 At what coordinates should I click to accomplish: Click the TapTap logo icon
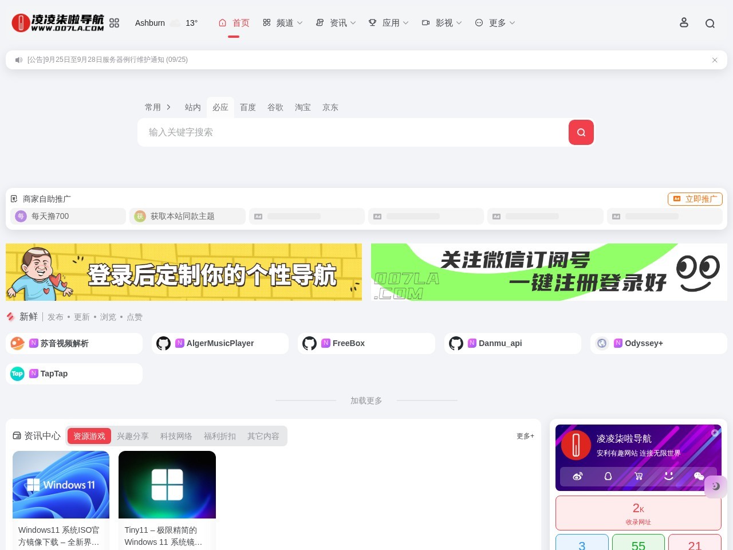coord(18,374)
